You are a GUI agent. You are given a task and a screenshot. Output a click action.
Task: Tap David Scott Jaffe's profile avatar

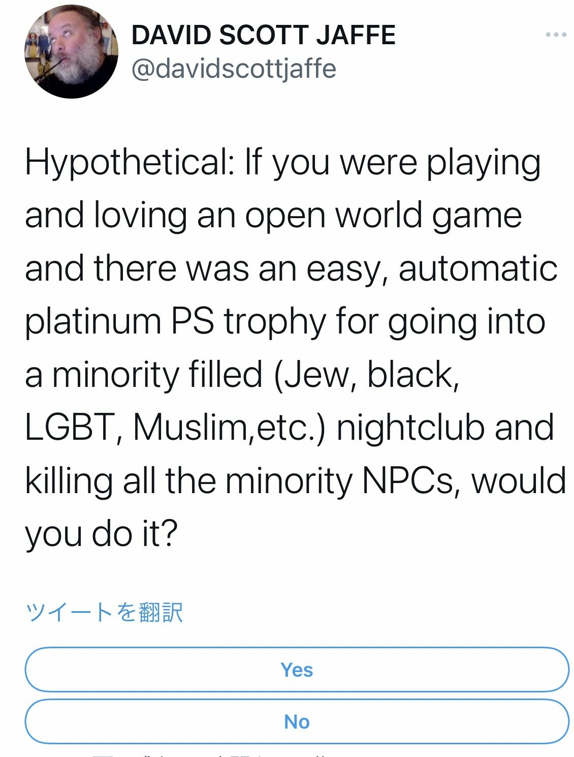pyautogui.click(x=71, y=51)
